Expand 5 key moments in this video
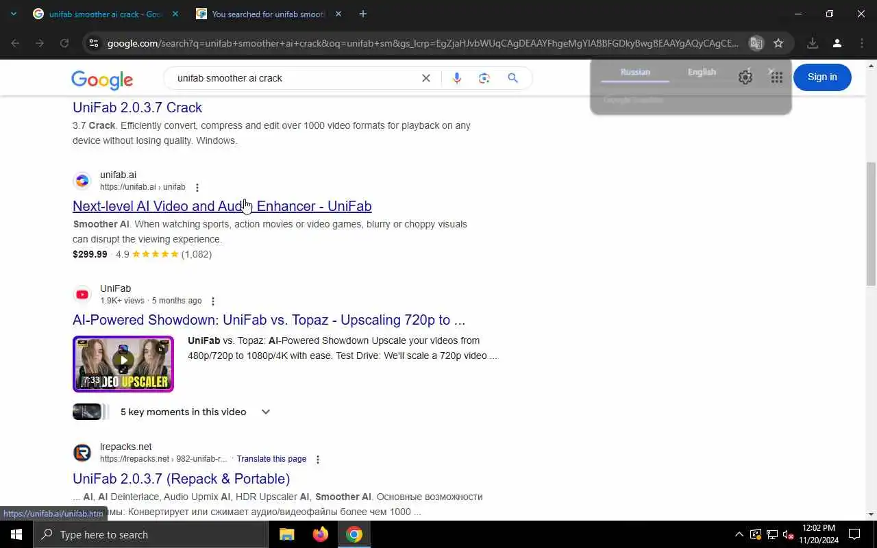 click(266, 412)
